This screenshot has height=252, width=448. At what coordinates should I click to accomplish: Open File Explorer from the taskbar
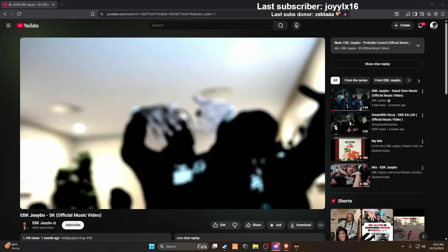point(255,246)
